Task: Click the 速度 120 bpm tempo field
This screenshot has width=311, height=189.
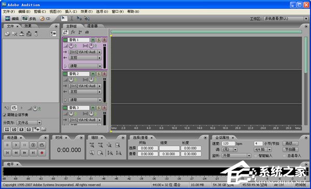Action: pos(228,143)
